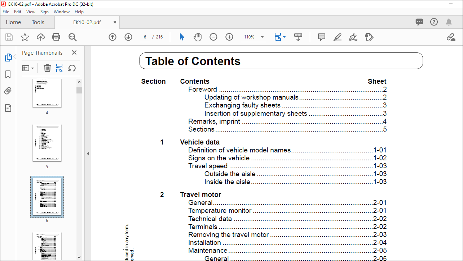Collapse the navigation pane with the arrow
The width and height of the screenshot is (463, 261).
coord(88,154)
